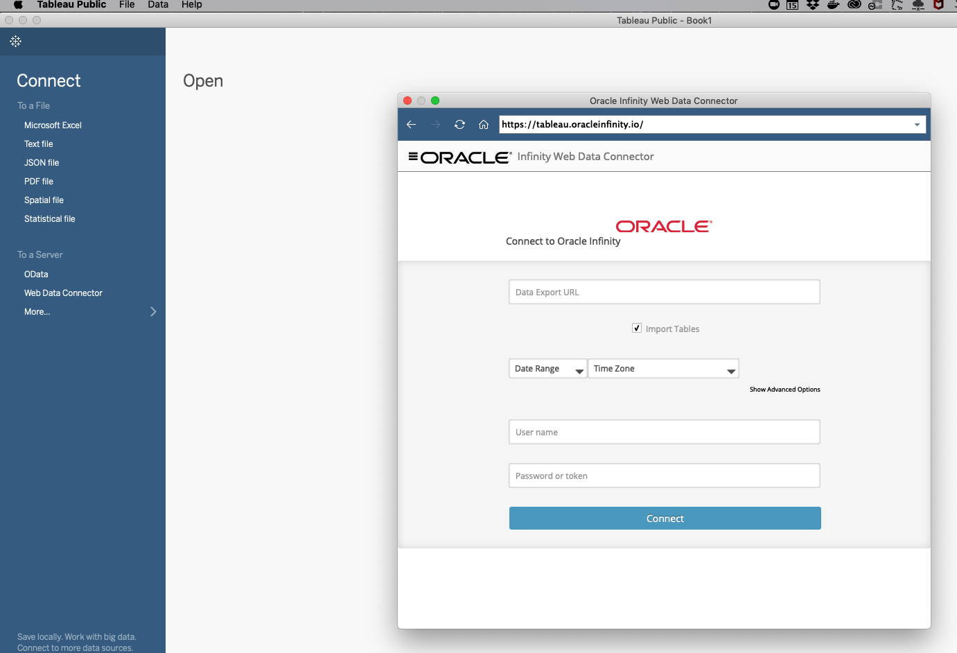Viewport: 957px width, 653px height.
Task: Select the OData server connector
Action: [x=36, y=275]
